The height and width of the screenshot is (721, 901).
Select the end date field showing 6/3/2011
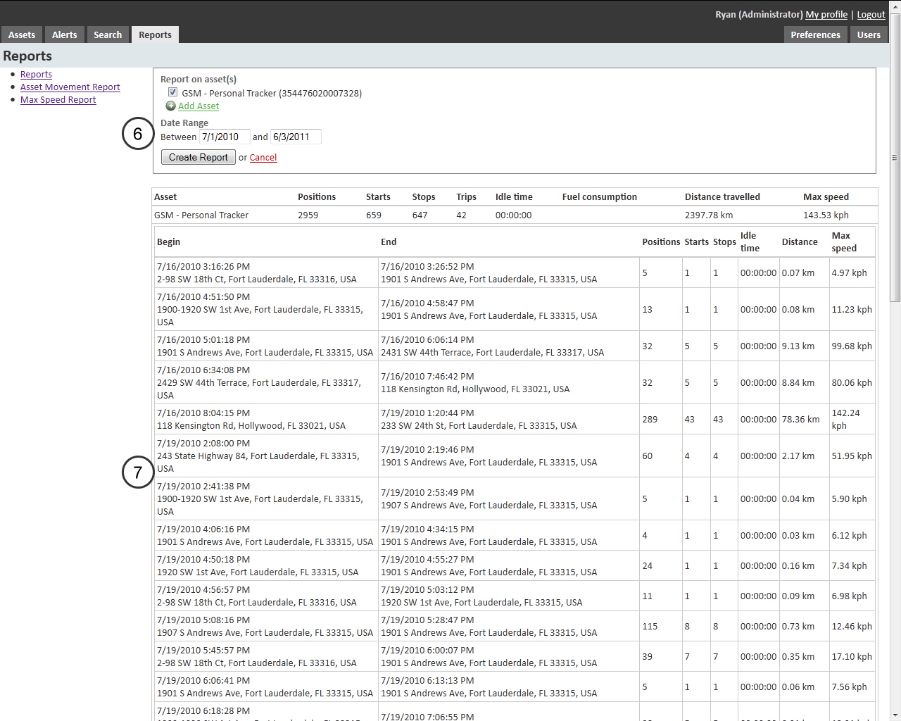pyautogui.click(x=295, y=137)
